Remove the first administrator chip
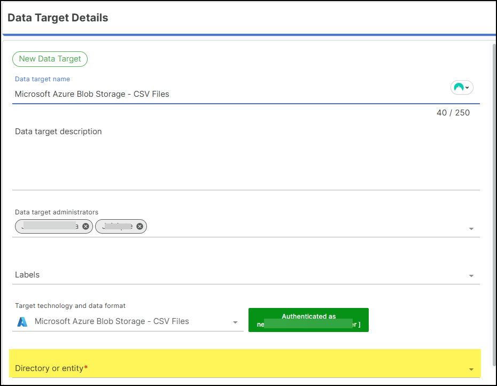Screen dimensions: 497x386 [86, 226]
